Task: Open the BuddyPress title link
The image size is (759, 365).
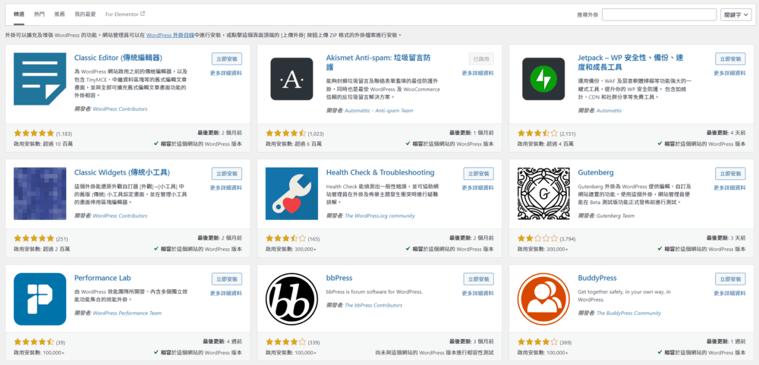Action: tap(597, 278)
